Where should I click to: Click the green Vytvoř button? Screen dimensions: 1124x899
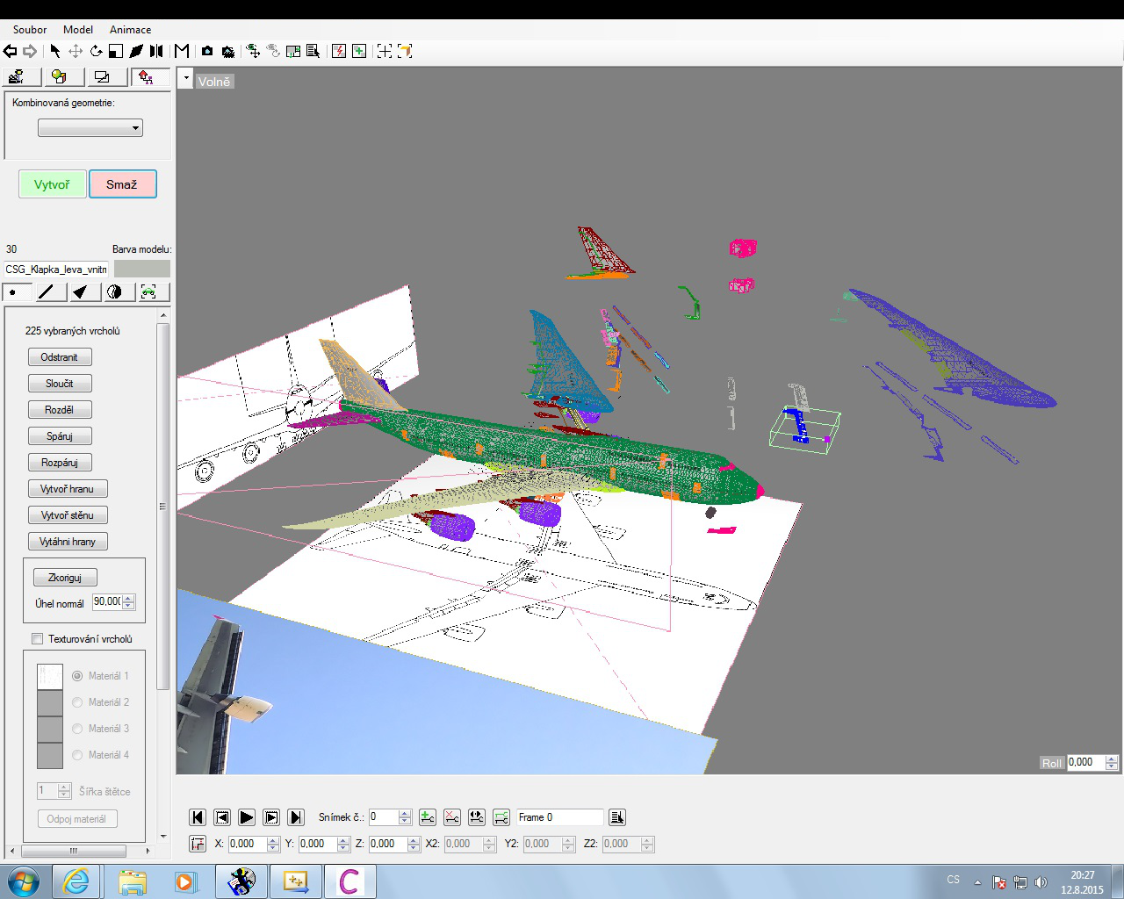click(x=52, y=184)
